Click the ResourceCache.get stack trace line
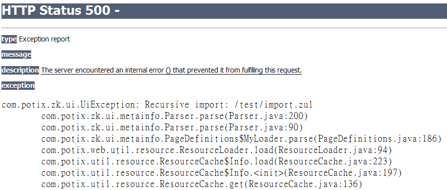This screenshot has width=447, height=190. (x=201, y=184)
